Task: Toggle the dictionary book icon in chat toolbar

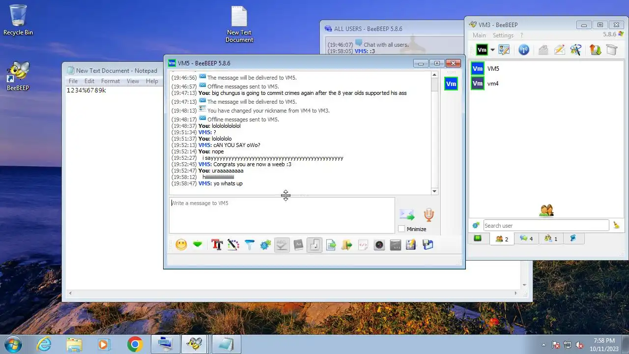Action: 298,244
